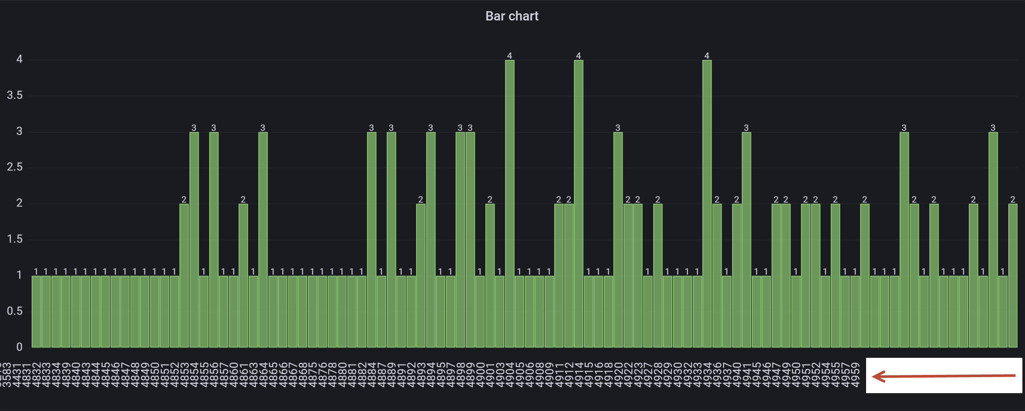
Task: Click the value label 4 above bar 4904
Action: (x=511, y=56)
